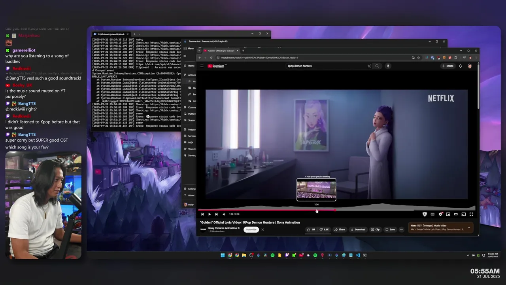Open YouTube notifications bell
The height and width of the screenshot is (285, 506).
[x=460, y=66]
